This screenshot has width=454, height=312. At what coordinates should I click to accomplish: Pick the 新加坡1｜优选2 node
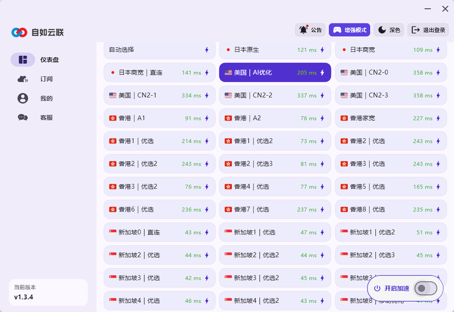(x=391, y=232)
